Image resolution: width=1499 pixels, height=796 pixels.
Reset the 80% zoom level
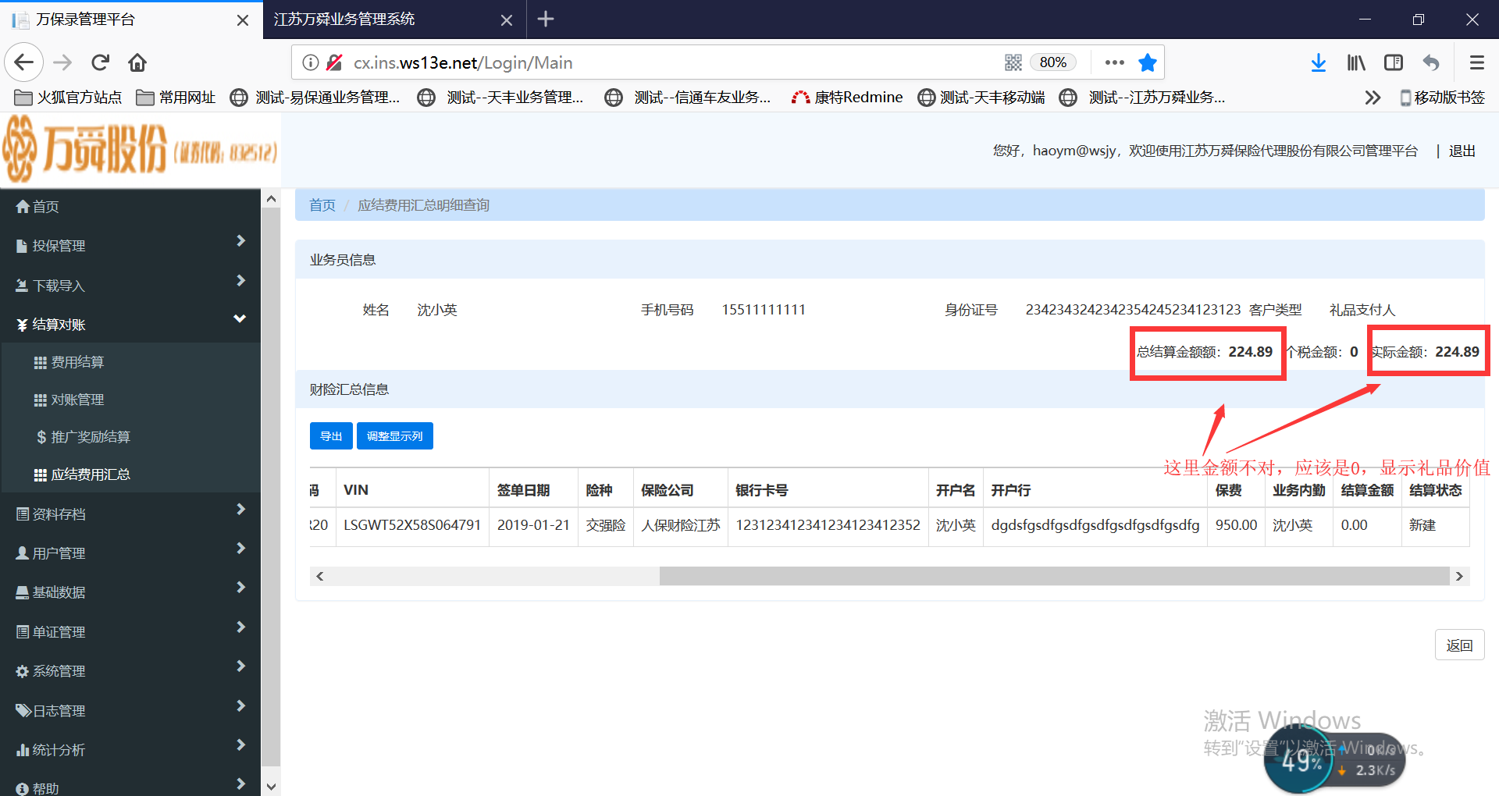(x=1052, y=62)
